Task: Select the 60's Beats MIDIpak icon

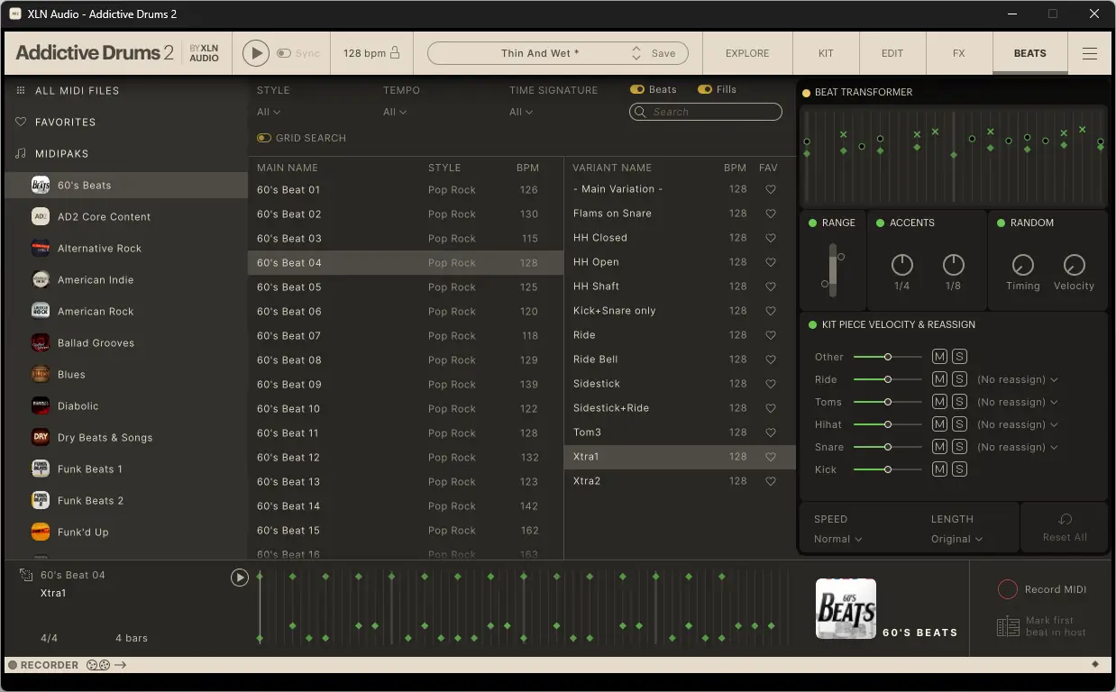Action: pos(41,185)
